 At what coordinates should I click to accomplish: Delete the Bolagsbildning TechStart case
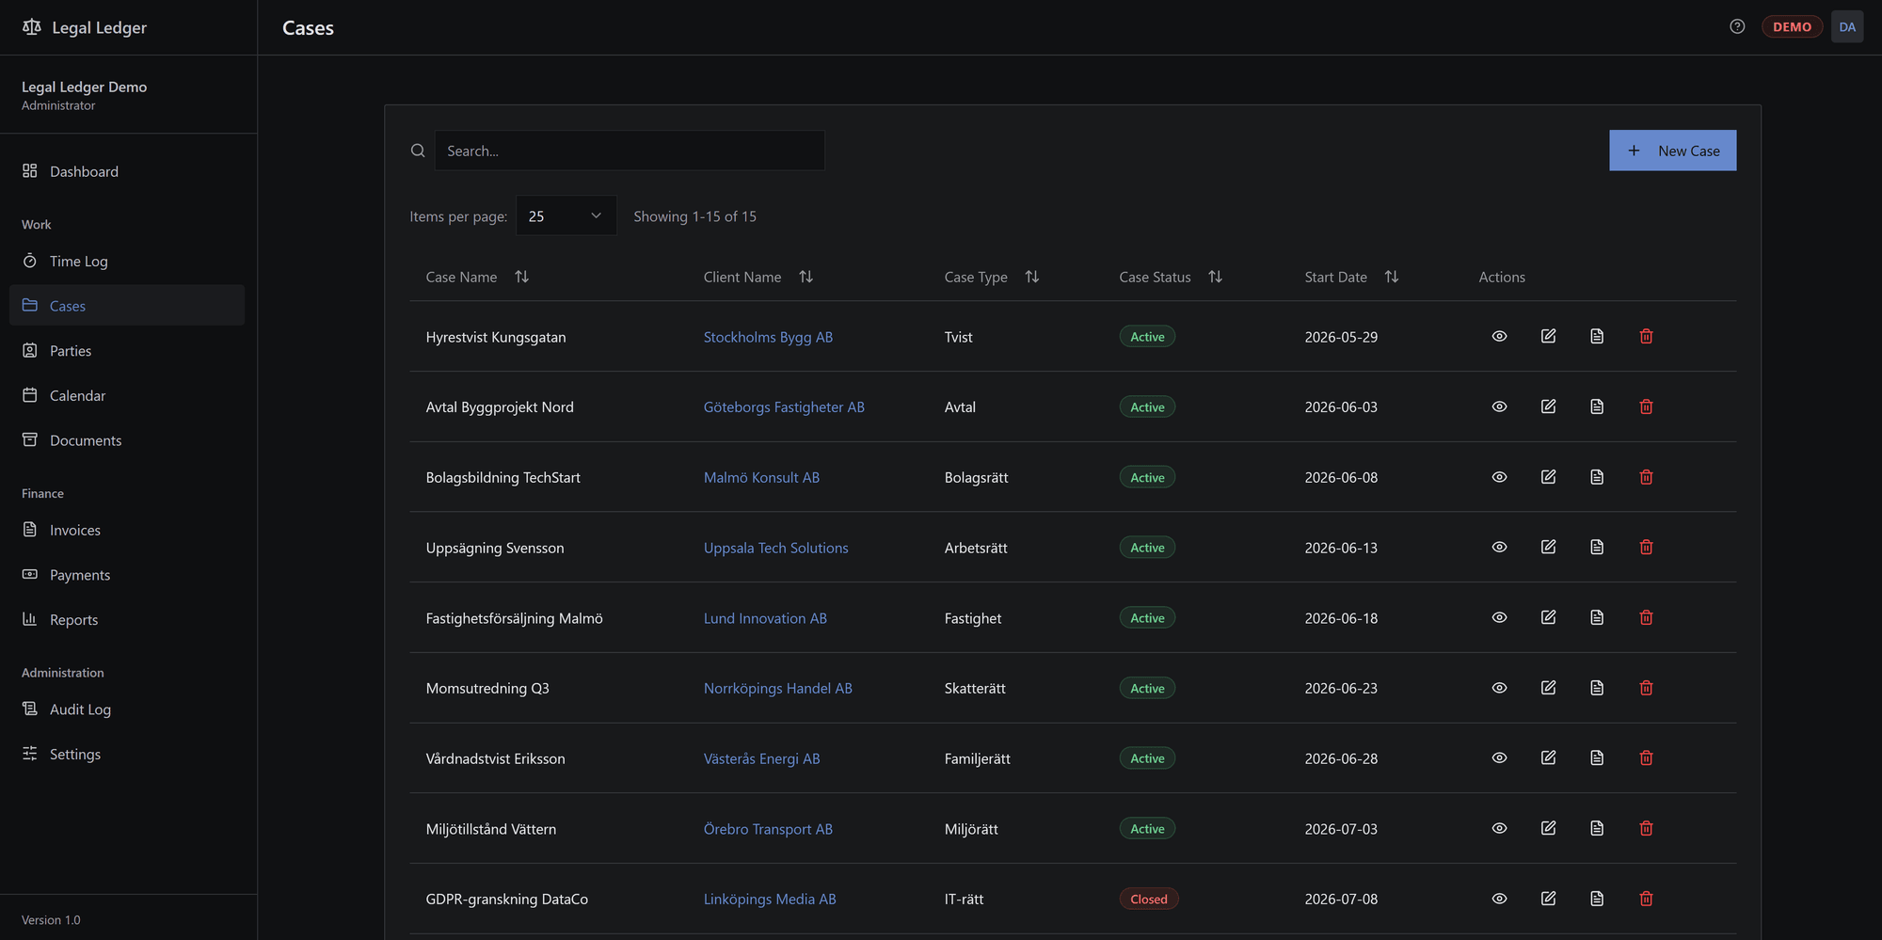pos(1646,477)
